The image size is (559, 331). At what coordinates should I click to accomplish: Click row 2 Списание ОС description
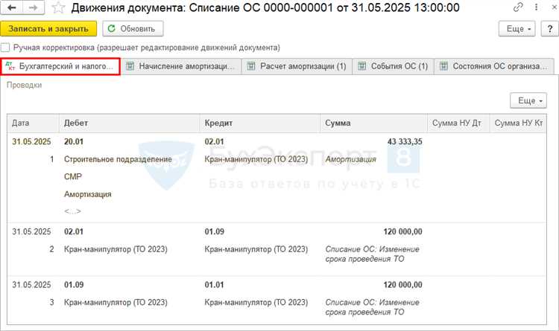pos(372,254)
